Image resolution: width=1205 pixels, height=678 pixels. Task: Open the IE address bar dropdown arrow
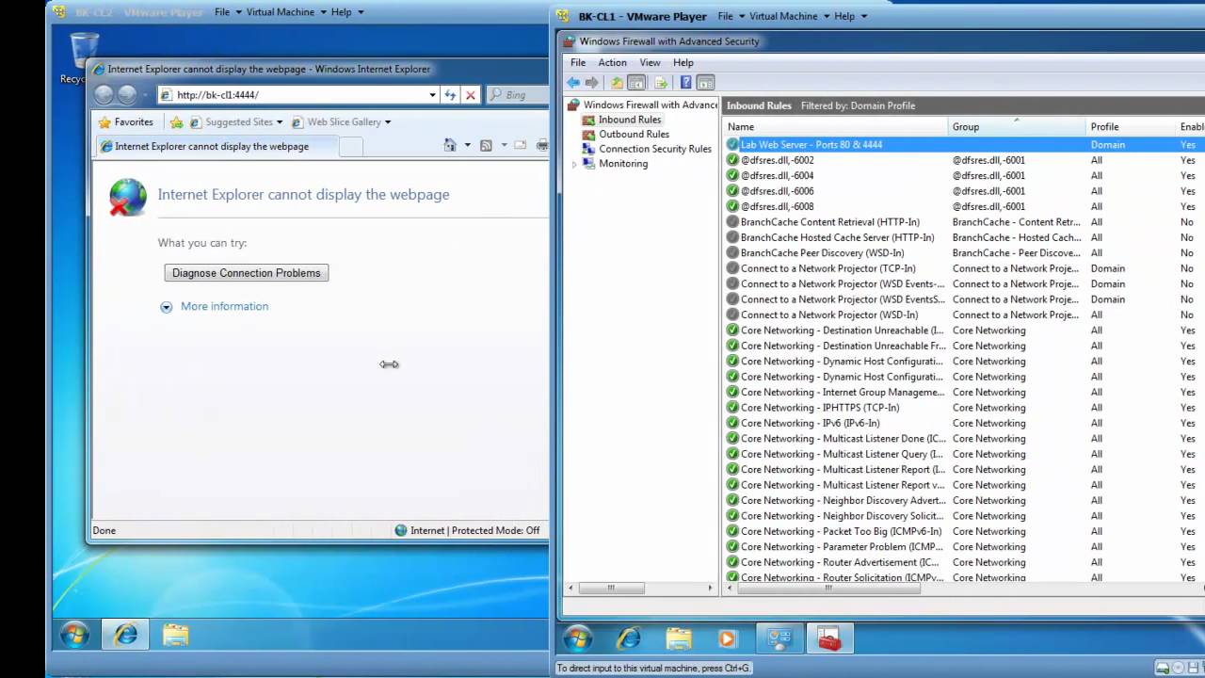(x=432, y=94)
